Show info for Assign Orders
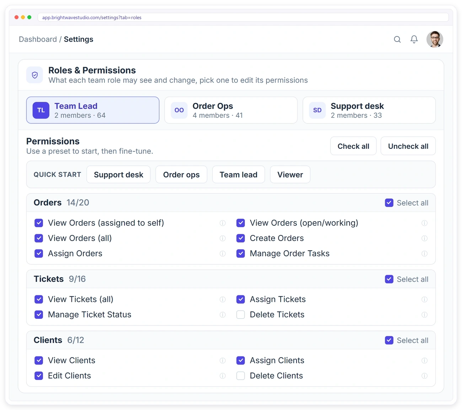Image resolution: width=462 pixels, height=410 pixels. (222, 253)
